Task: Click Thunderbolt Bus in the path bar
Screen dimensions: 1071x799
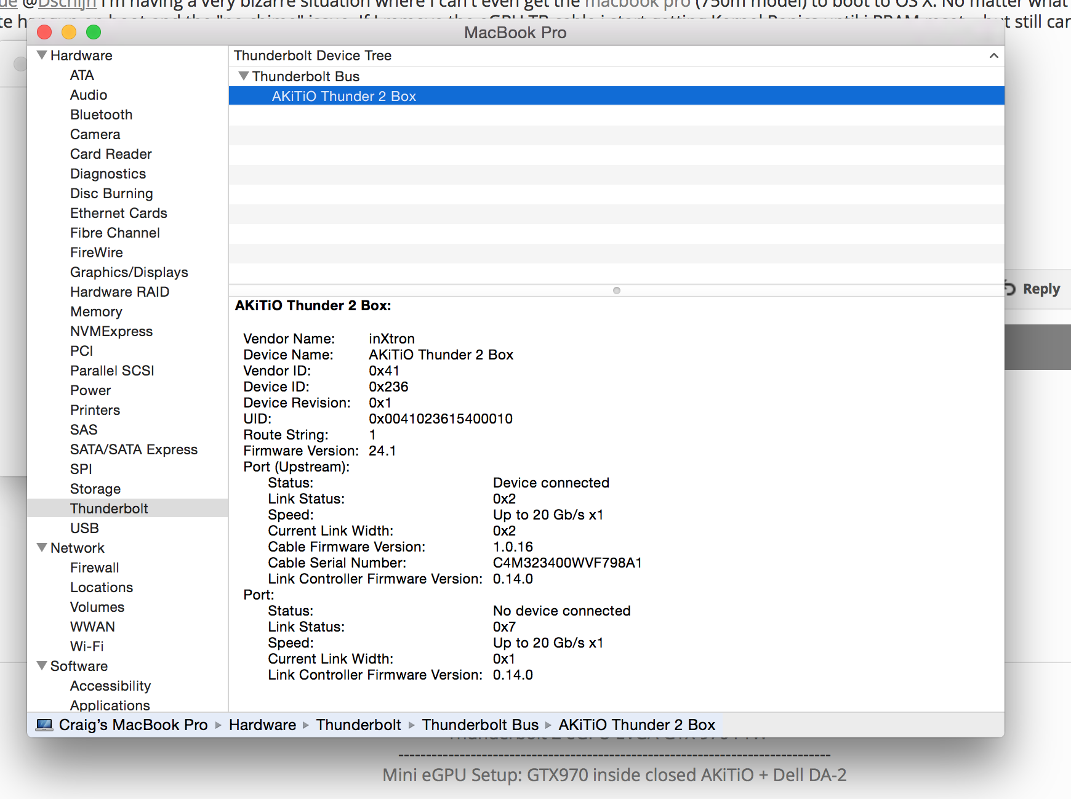Action: coord(480,725)
